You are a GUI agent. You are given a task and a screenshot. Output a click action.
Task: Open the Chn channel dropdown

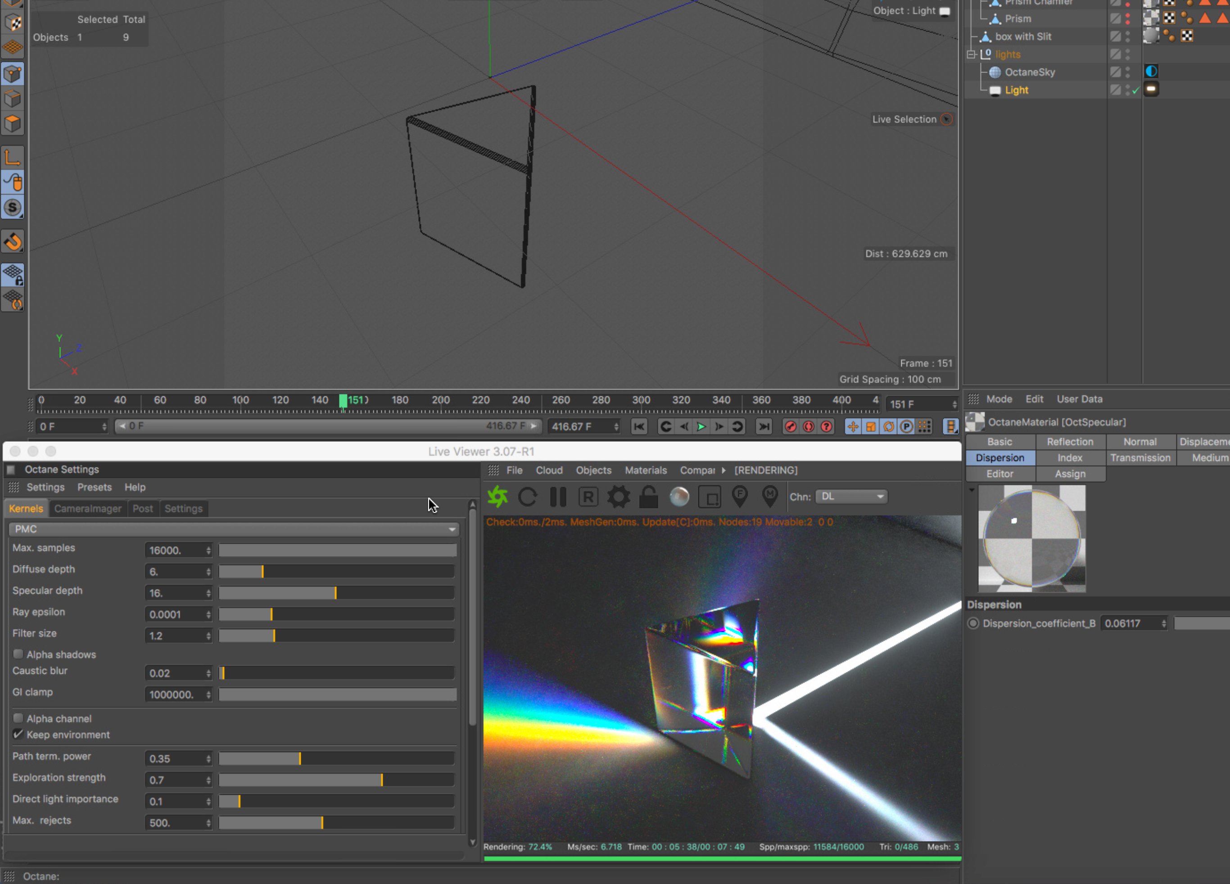point(851,496)
